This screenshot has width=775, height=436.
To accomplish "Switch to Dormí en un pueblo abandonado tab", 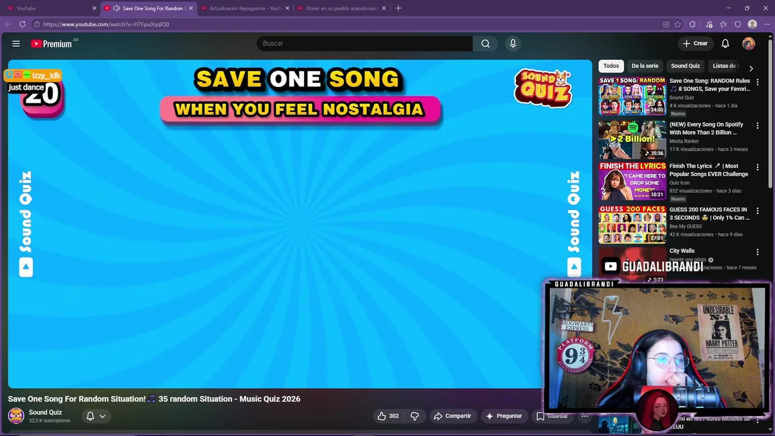I will click(x=341, y=8).
